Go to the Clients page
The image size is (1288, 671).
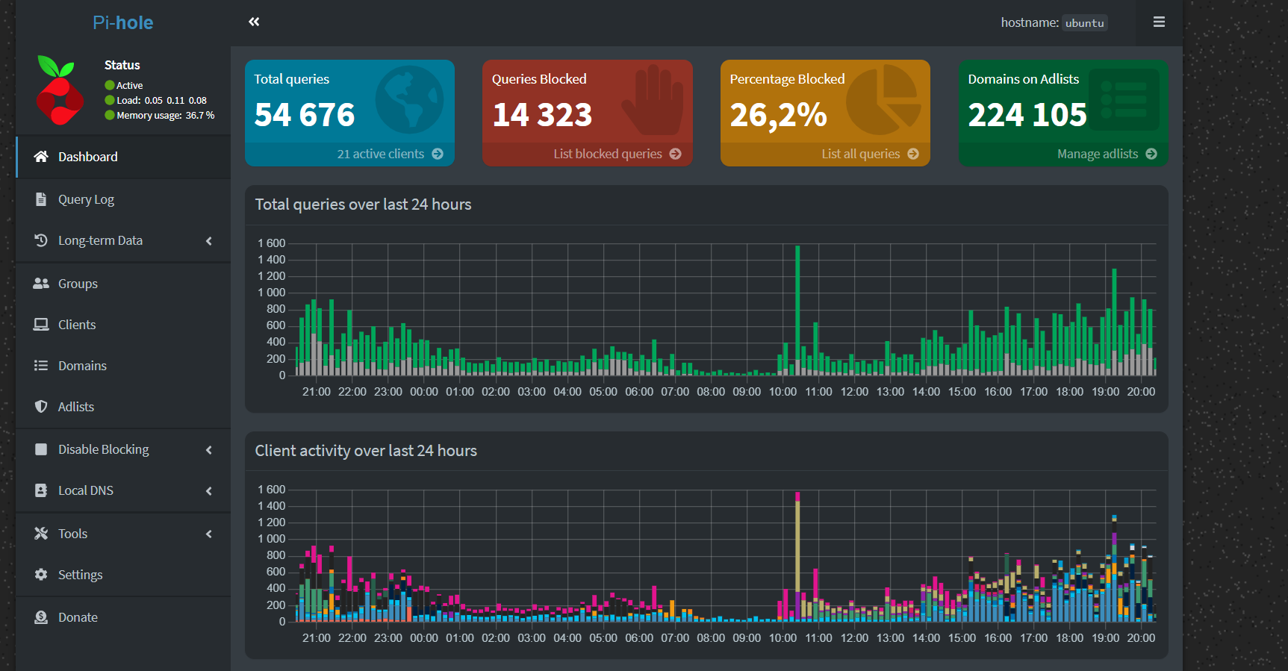coord(123,325)
